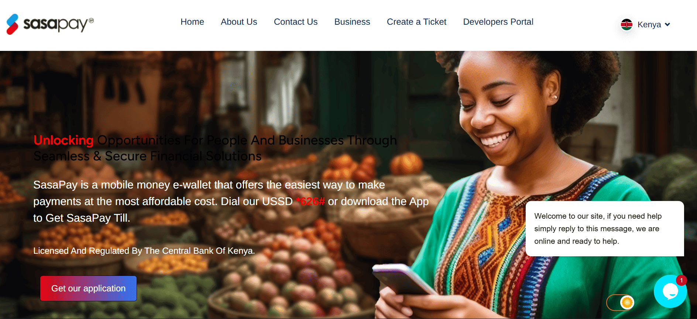
Task: Open the Kenya country selector
Action: tap(645, 25)
